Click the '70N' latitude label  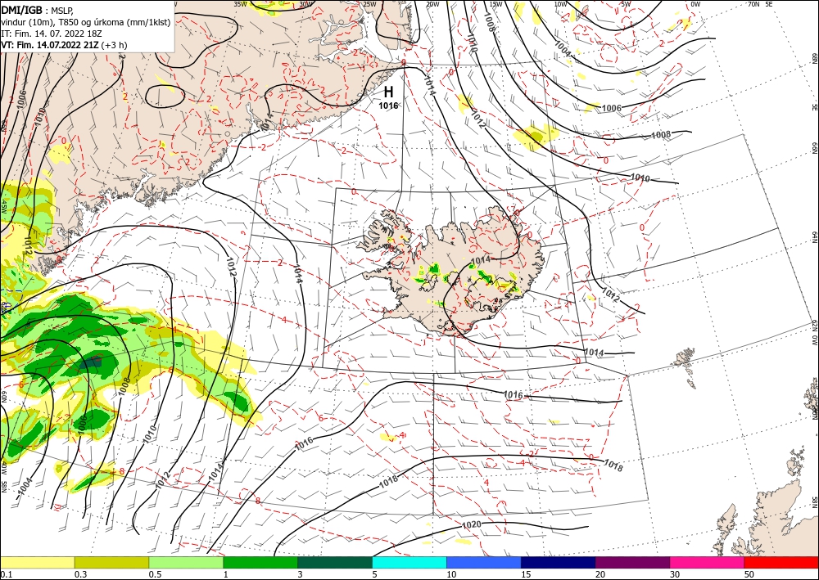pos(753,4)
